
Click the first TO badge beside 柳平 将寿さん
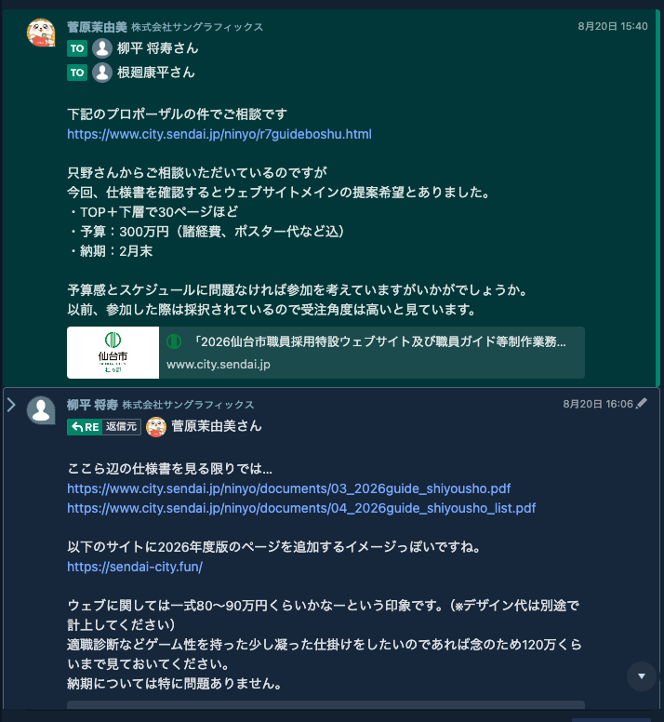pos(77,48)
